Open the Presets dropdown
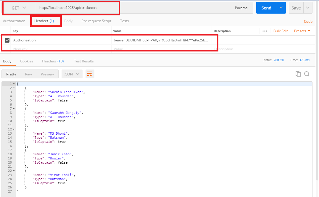319x197 pixels. pos(302,31)
